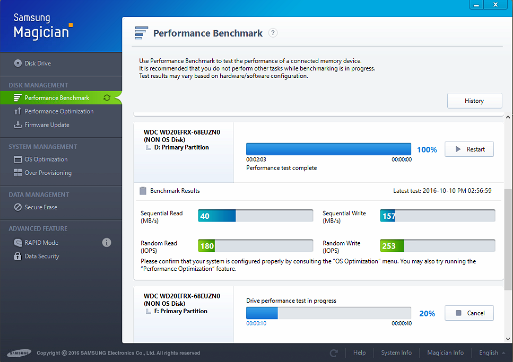513x362 pixels.
Task: Click the Samsung logo in footer
Action: tap(19, 353)
